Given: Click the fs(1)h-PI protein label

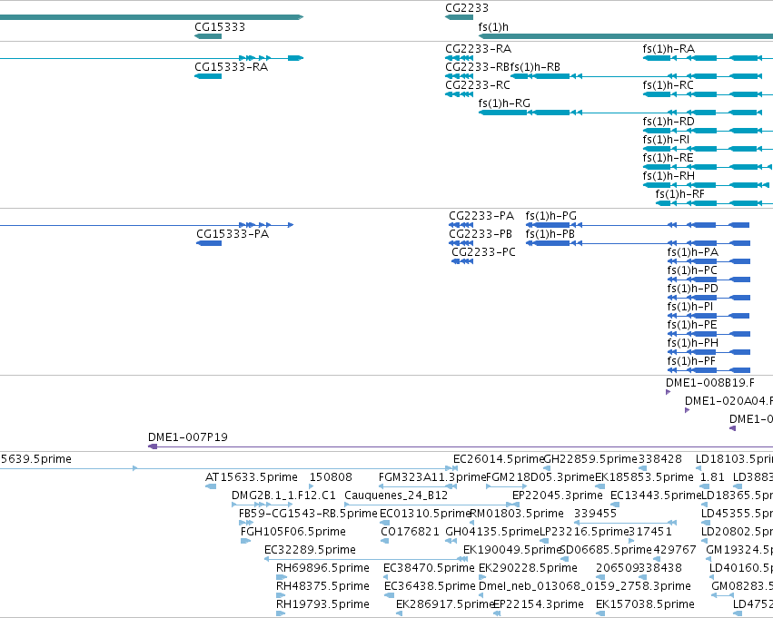Looking at the screenshot, I should [x=690, y=308].
